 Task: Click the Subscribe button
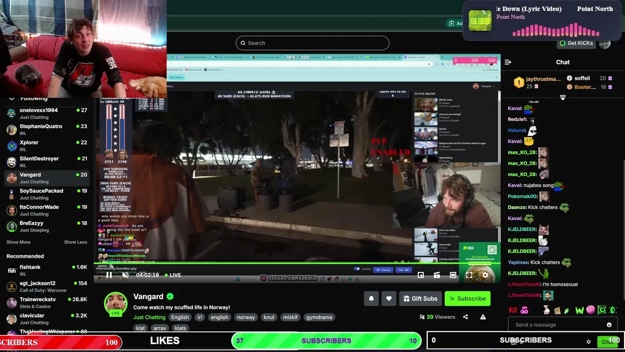click(467, 299)
